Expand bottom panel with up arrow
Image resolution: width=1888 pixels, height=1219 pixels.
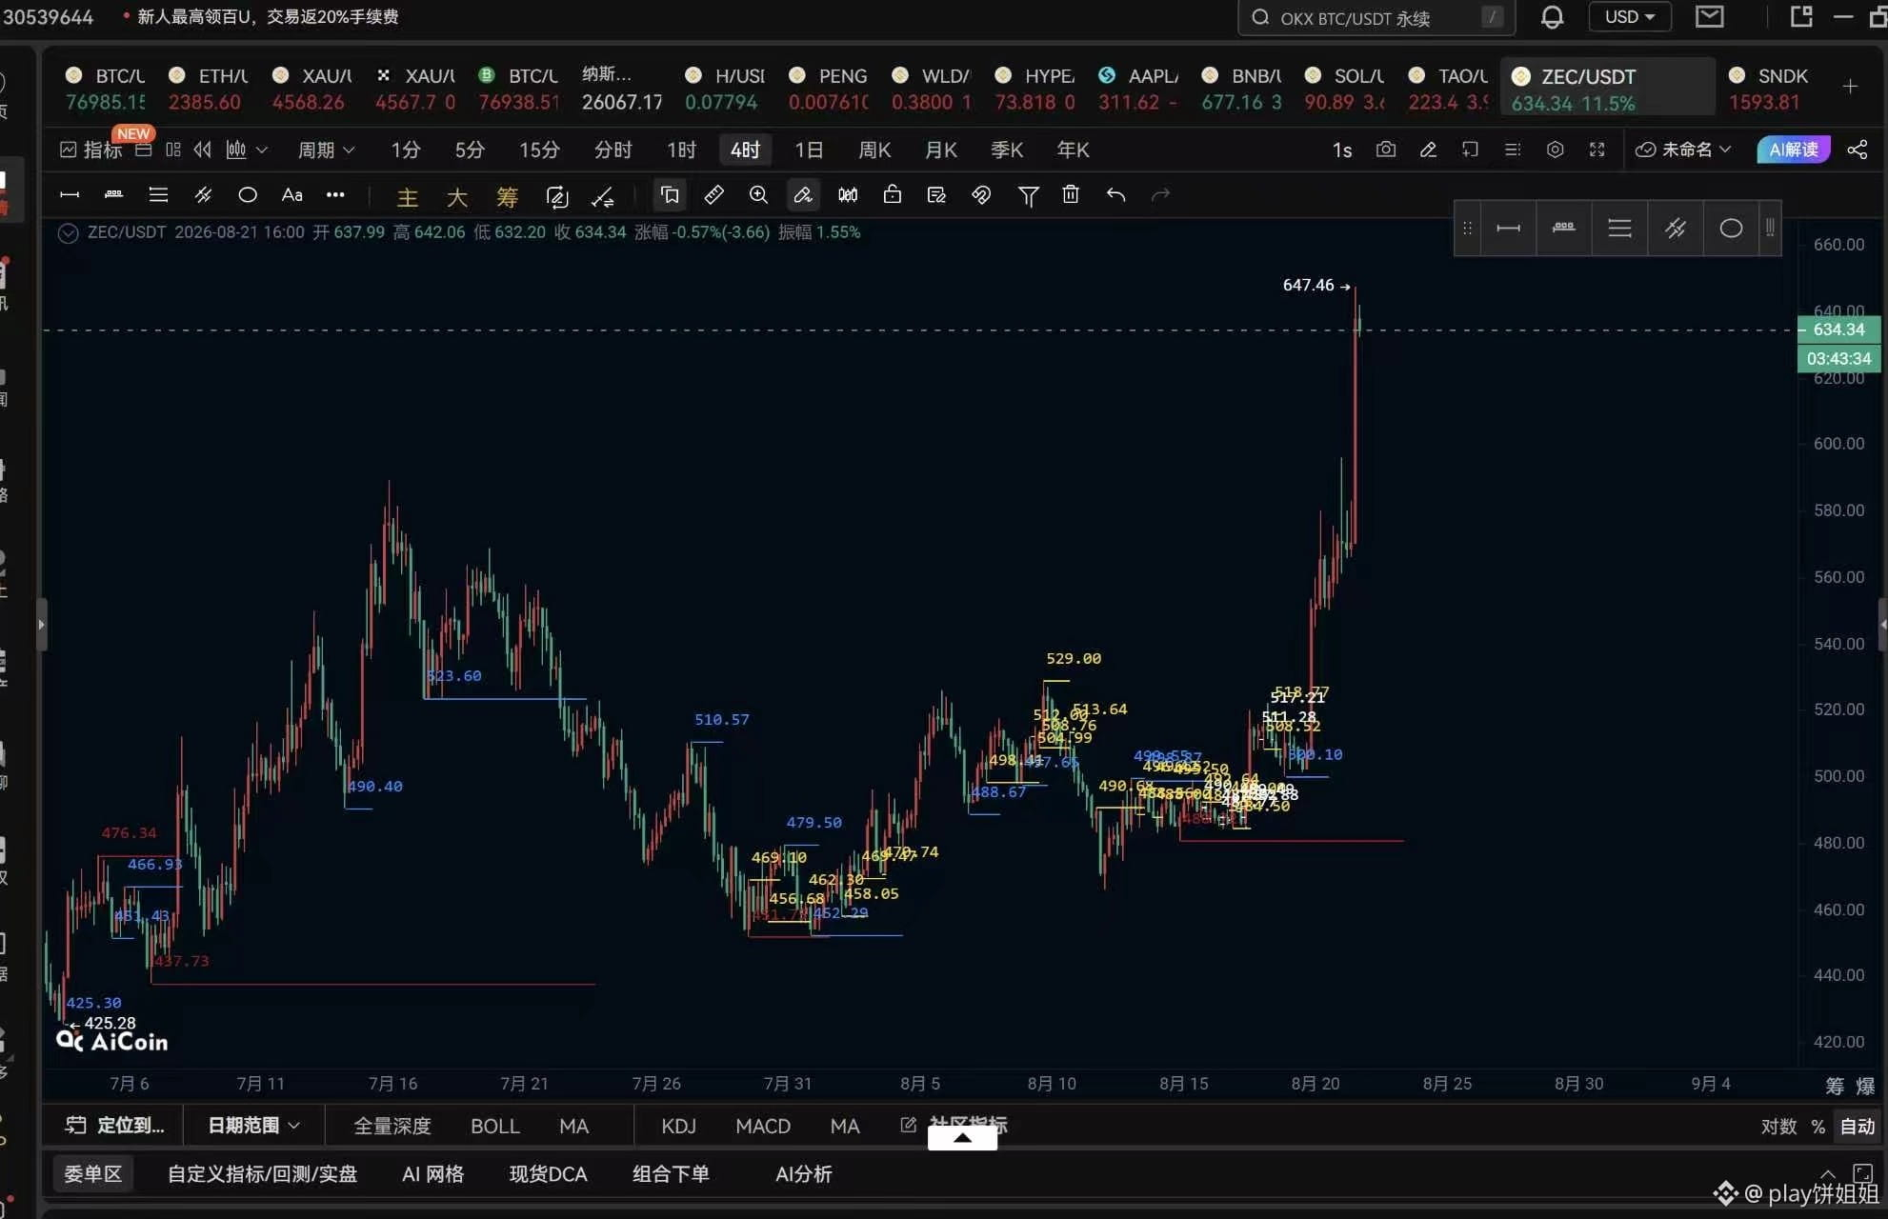point(962,1137)
